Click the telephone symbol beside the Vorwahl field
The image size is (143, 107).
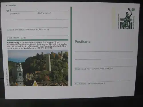tap(8, 11)
